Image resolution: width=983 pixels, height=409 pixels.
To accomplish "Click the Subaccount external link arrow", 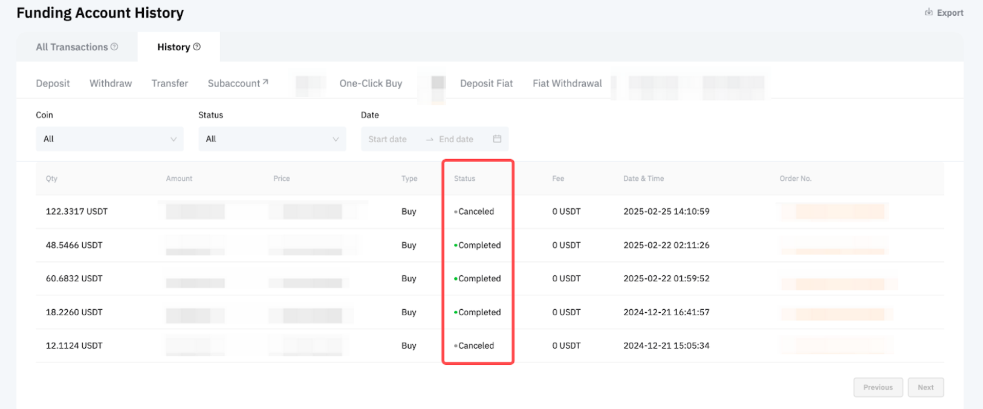I will click(265, 82).
